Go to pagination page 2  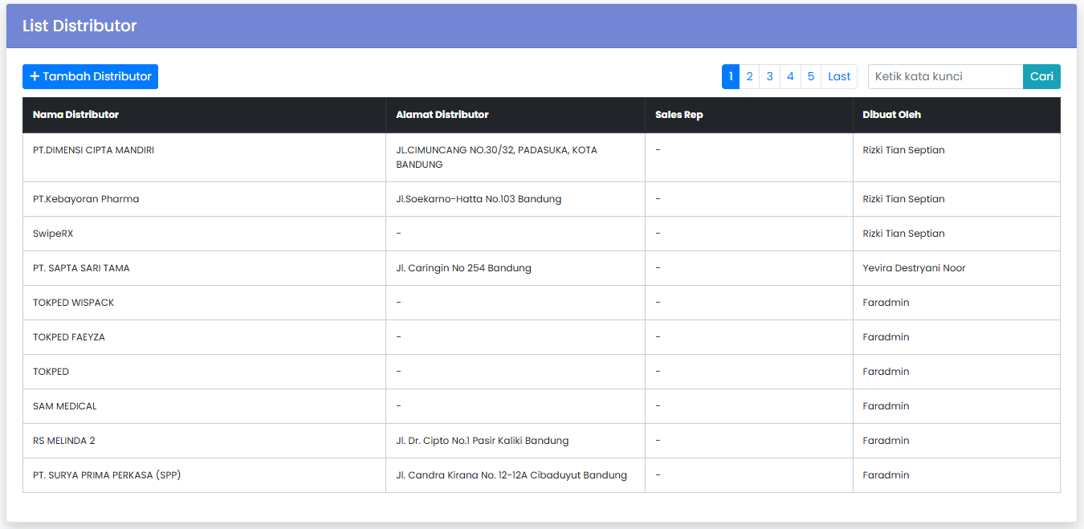[x=749, y=76]
